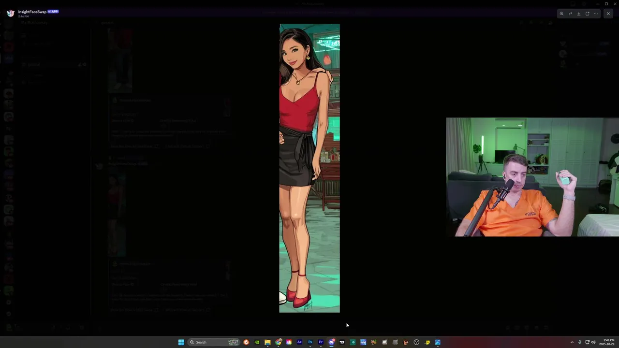Open Adobe Photoshop from taskbar
Screen dimensions: 619x348
[310, 342]
